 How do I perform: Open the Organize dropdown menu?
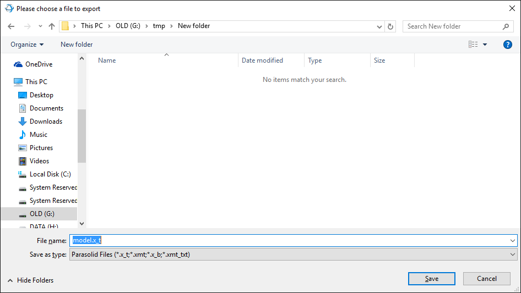[27, 45]
